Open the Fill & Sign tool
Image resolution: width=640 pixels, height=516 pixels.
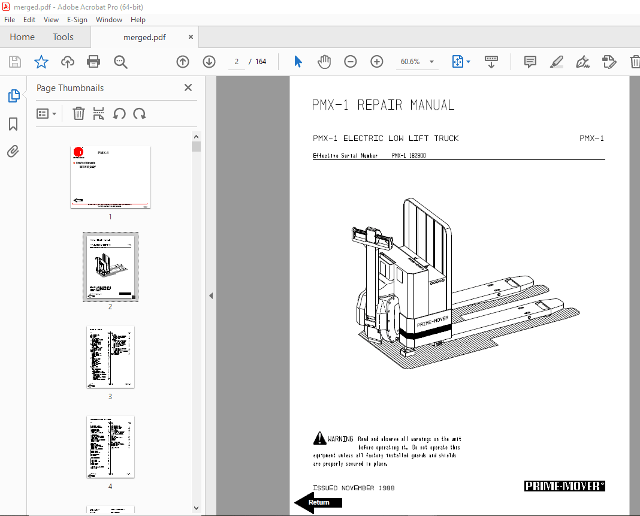click(582, 61)
